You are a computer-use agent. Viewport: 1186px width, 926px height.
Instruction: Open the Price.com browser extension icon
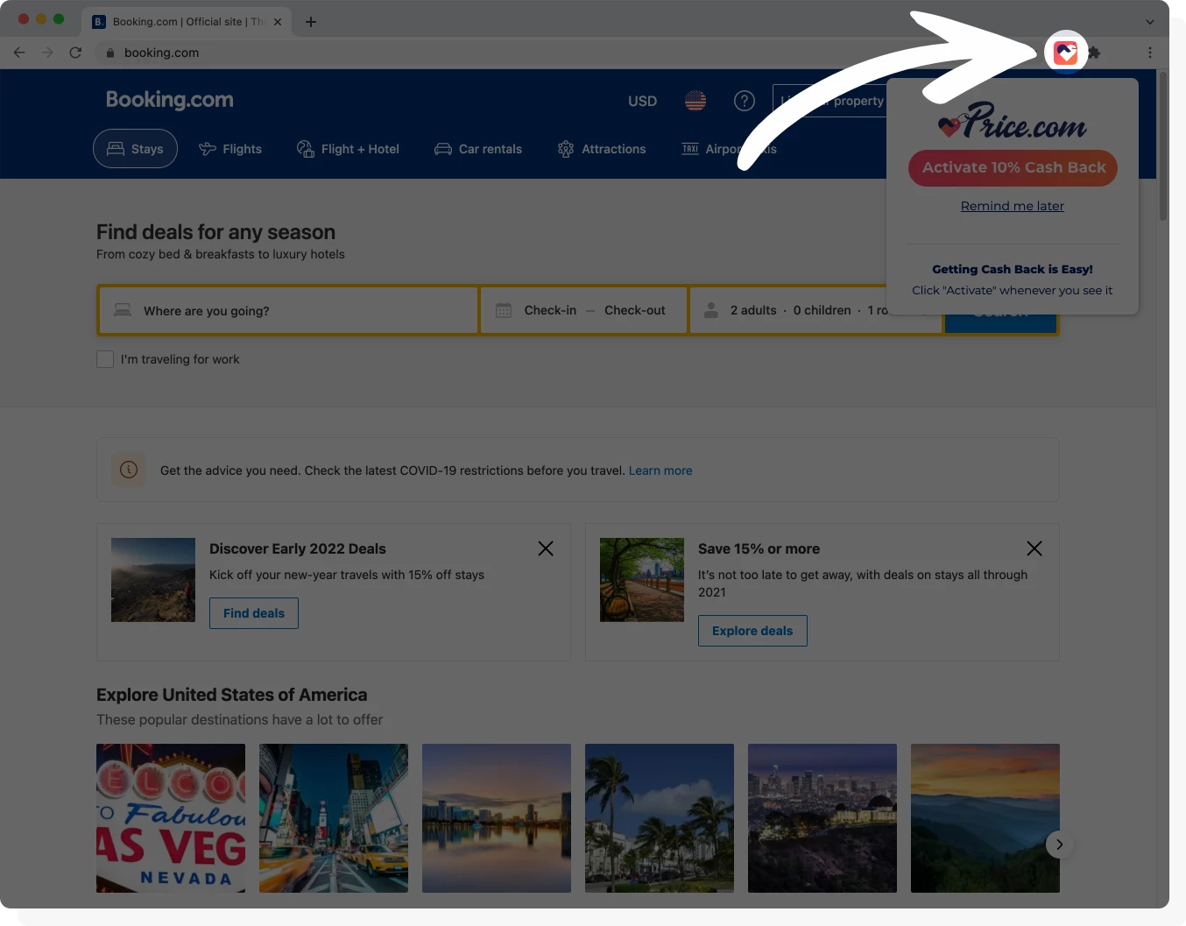1065,53
